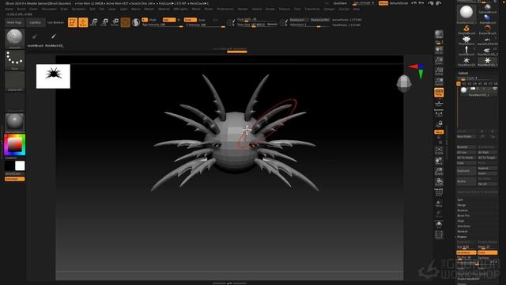Viewport: 506px width, 285px height.
Task: Toggle the Zadd sculpt mode button
Action: click(x=190, y=20)
